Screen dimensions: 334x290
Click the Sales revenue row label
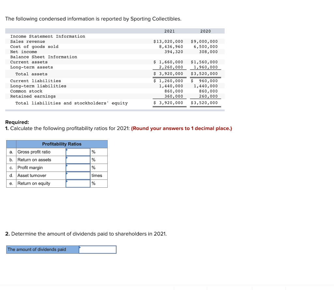pos(28,41)
